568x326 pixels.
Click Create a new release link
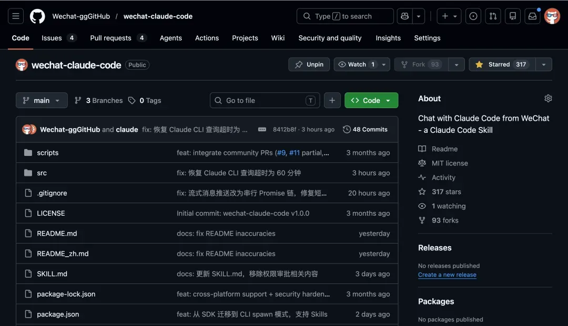(447, 275)
